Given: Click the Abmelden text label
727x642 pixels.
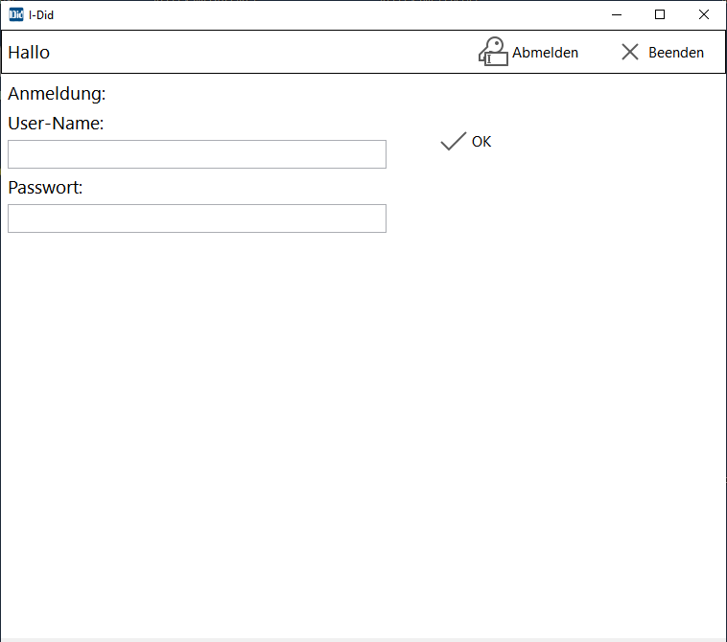Looking at the screenshot, I should [x=545, y=53].
